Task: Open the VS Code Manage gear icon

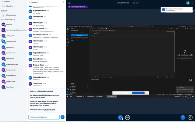Action: click(68, 92)
